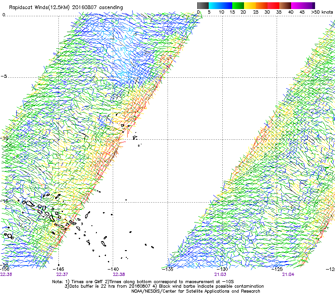
Task: Click the magenta-purple 40-50 knots color segment
Action: pyautogui.click(x=303, y=5)
